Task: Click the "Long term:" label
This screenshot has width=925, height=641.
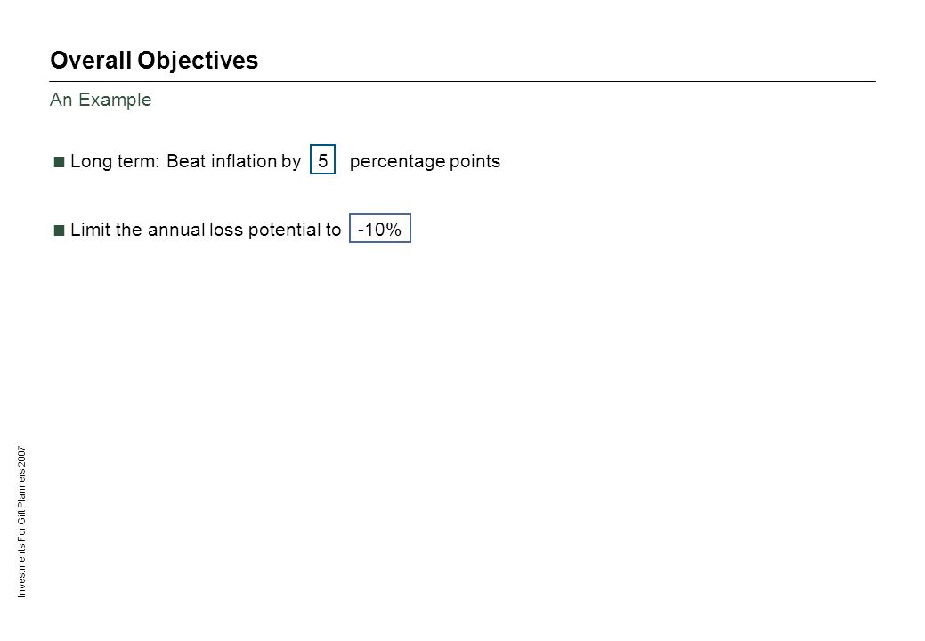Action: 115,161
